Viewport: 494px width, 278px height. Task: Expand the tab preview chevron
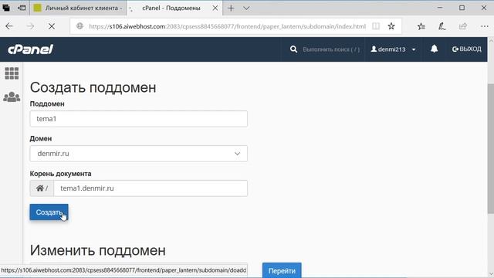246,8
